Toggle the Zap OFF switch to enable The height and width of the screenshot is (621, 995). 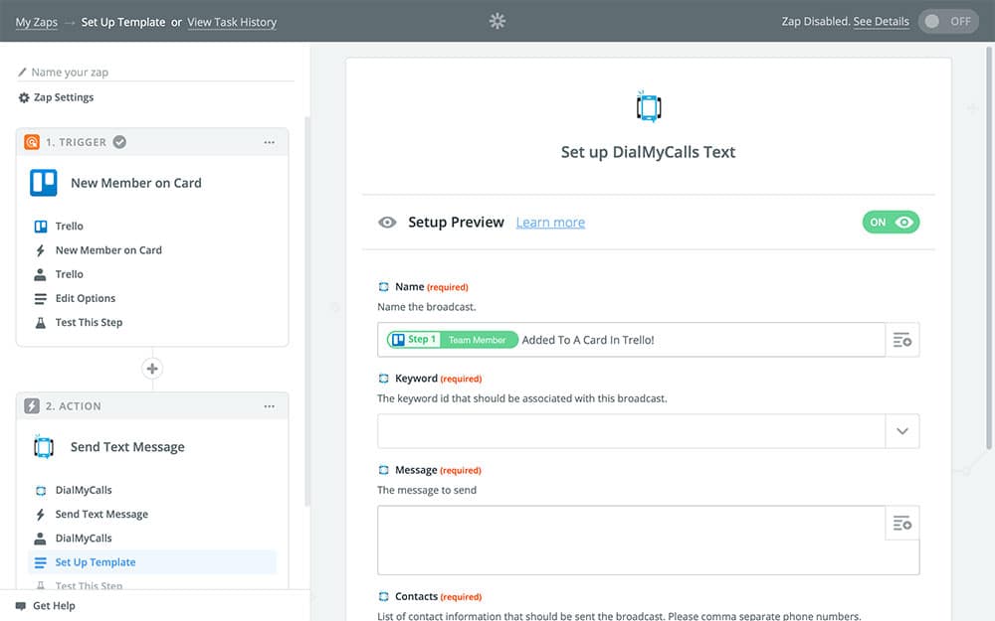[948, 22]
